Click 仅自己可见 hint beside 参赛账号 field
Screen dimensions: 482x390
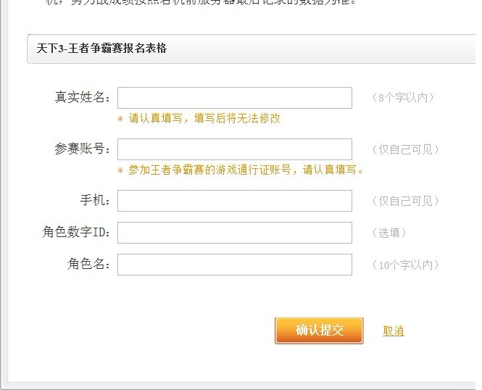(x=405, y=149)
